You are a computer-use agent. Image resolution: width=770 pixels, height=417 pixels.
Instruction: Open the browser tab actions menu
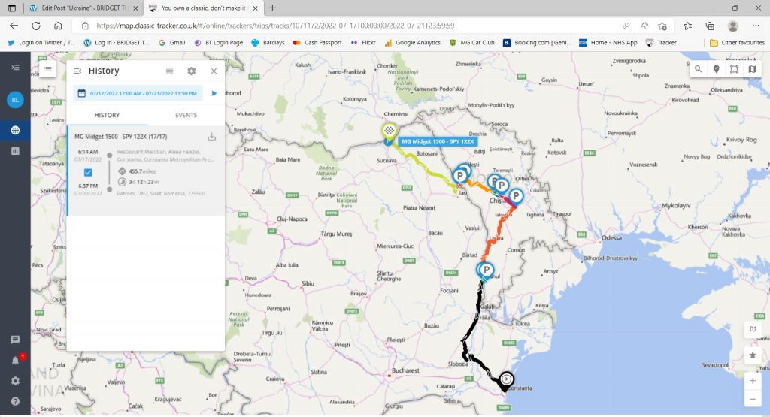click(12, 8)
